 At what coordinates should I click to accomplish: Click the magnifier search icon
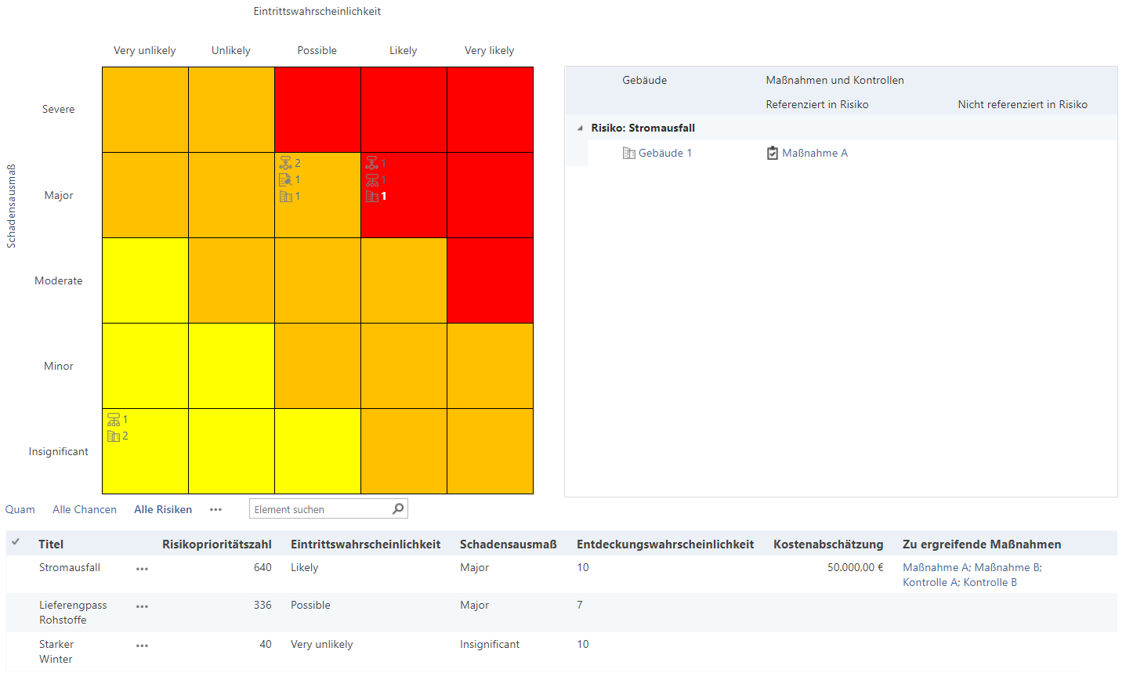point(398,508)
